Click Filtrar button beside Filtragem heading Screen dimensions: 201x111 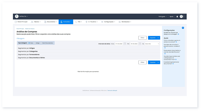click(x=142, y=38)
